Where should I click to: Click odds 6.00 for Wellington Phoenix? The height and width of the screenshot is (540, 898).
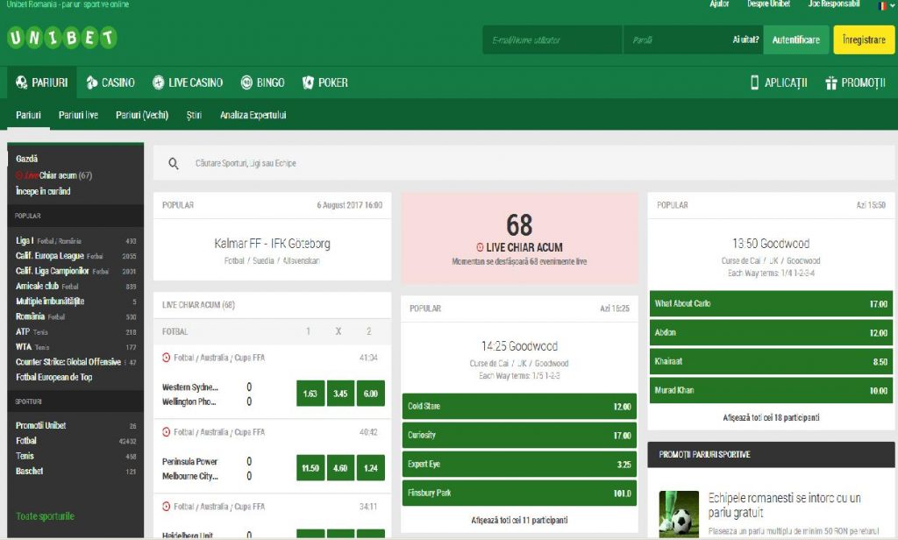click(x=371, y=394)
